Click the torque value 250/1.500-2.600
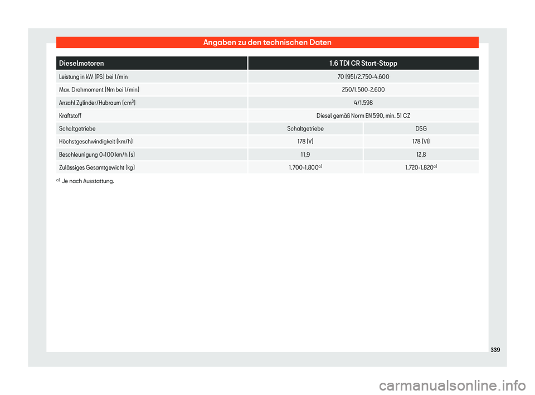 [x=363, y=90]
